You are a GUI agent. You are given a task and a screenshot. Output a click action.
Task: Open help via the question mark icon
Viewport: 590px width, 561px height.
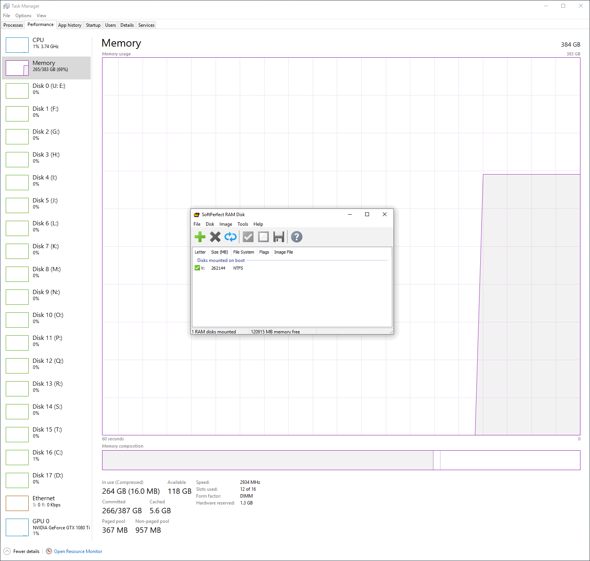coord(297,237)
